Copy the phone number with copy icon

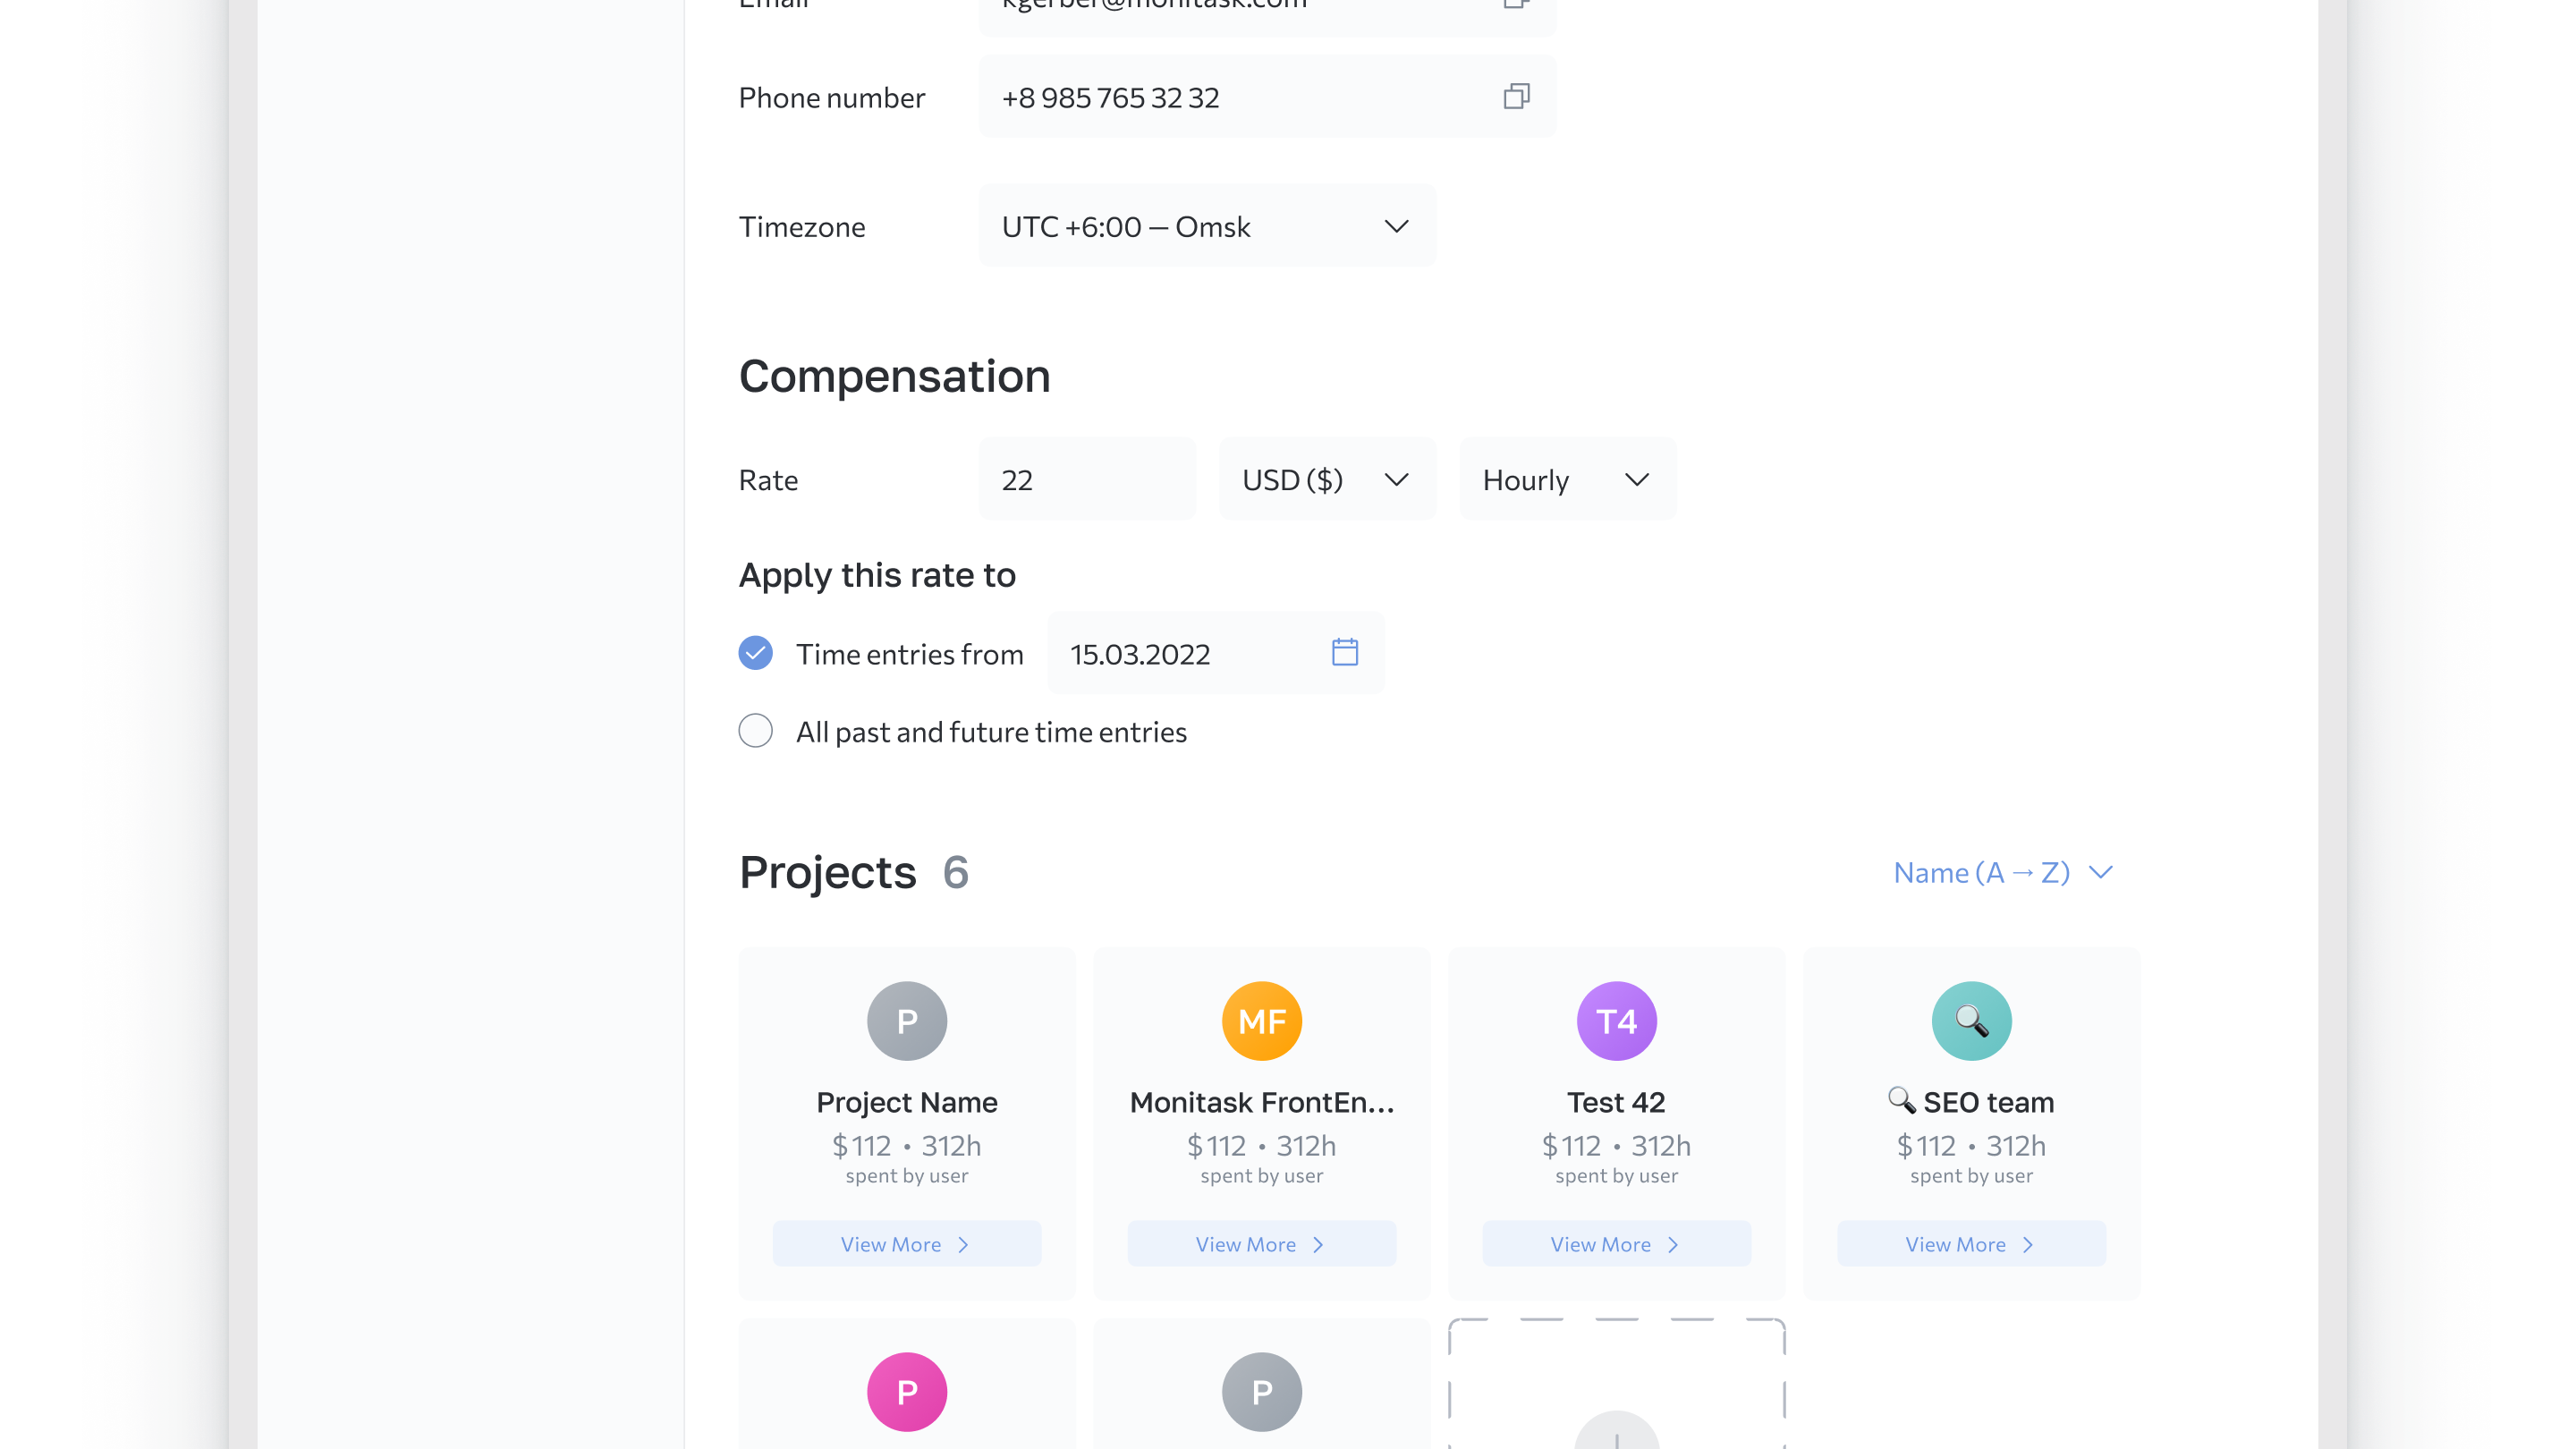point(1516,97)
